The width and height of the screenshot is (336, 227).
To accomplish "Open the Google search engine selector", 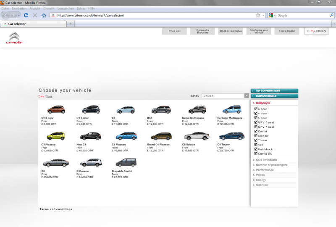I will (x=272, y=16).
